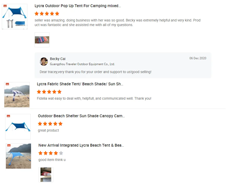
Task: Click the gray empty star in the four-star rating
Action: click(x=61, y=153)
